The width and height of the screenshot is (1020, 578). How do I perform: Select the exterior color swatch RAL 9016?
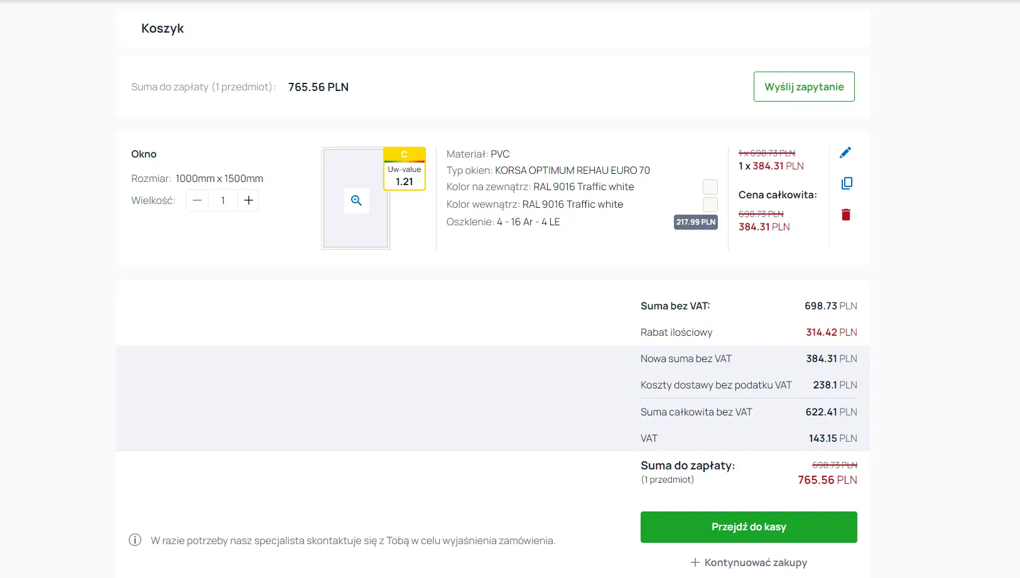710,187
